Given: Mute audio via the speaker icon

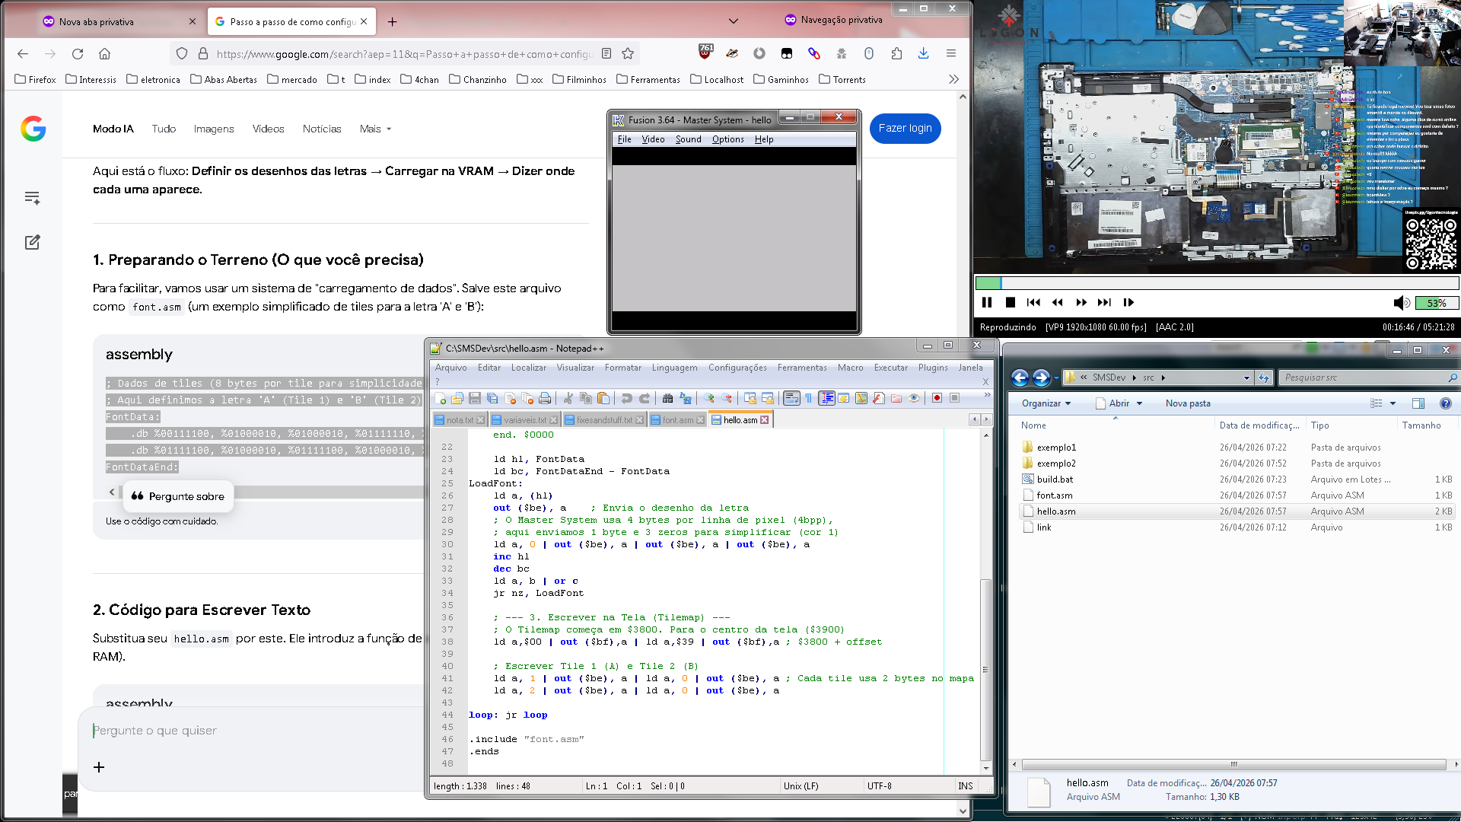Looking at the screenshot, I should [1400, 303].
